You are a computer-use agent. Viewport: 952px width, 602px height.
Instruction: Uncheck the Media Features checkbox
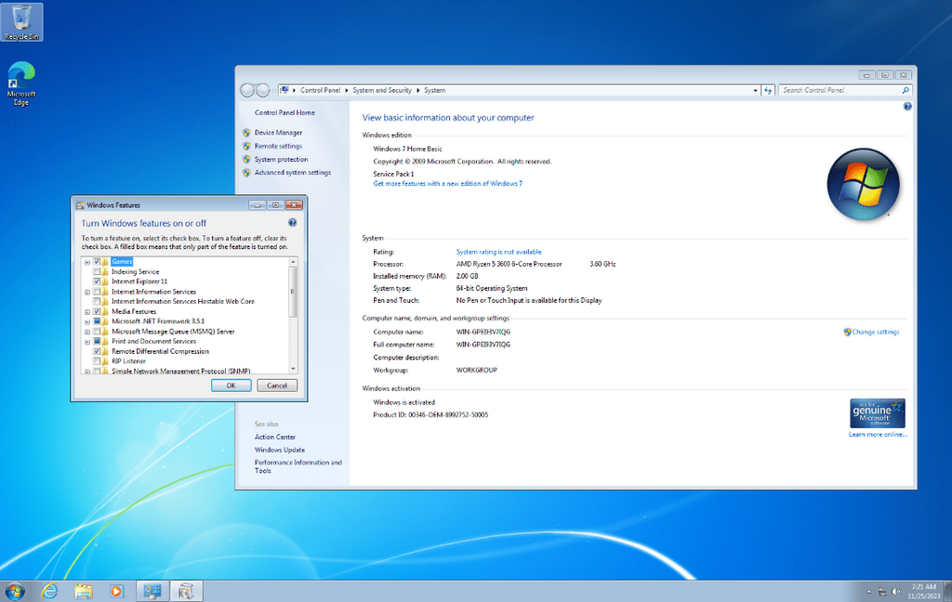97,311
